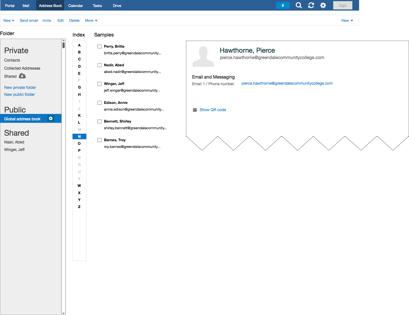Open contact Perry, Britta

pyautogui.click(x=114, y=46)
